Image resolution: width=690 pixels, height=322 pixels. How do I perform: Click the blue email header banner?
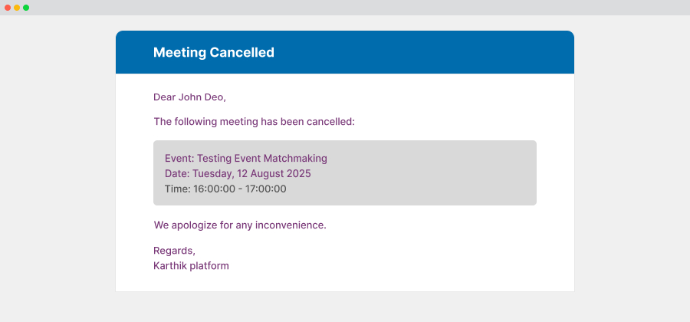(345, 52)
